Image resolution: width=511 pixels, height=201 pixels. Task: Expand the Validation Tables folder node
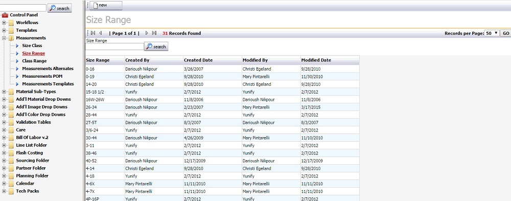4,122
